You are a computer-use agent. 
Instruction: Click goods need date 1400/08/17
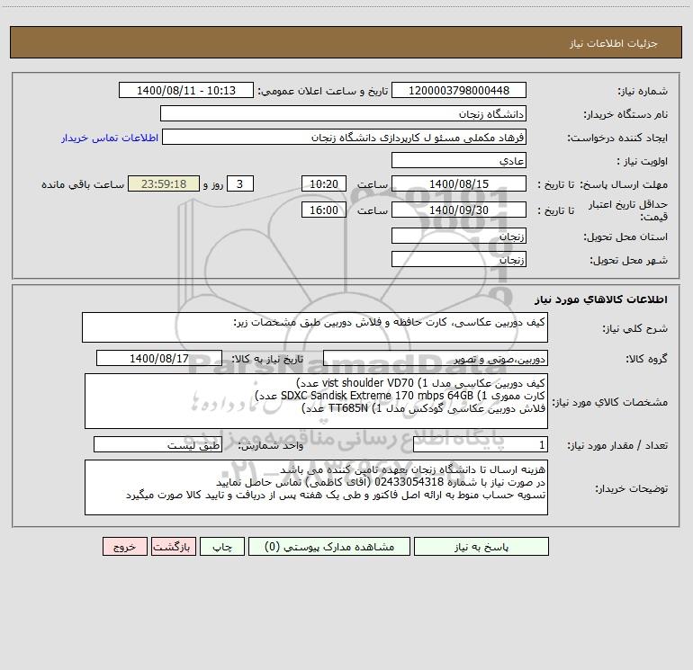coord(159,358)
